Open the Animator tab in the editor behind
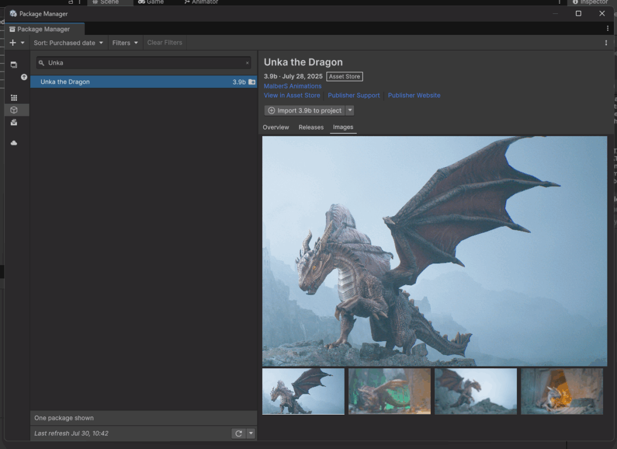This screenshot has width=617, height=449. pos(201,2)
